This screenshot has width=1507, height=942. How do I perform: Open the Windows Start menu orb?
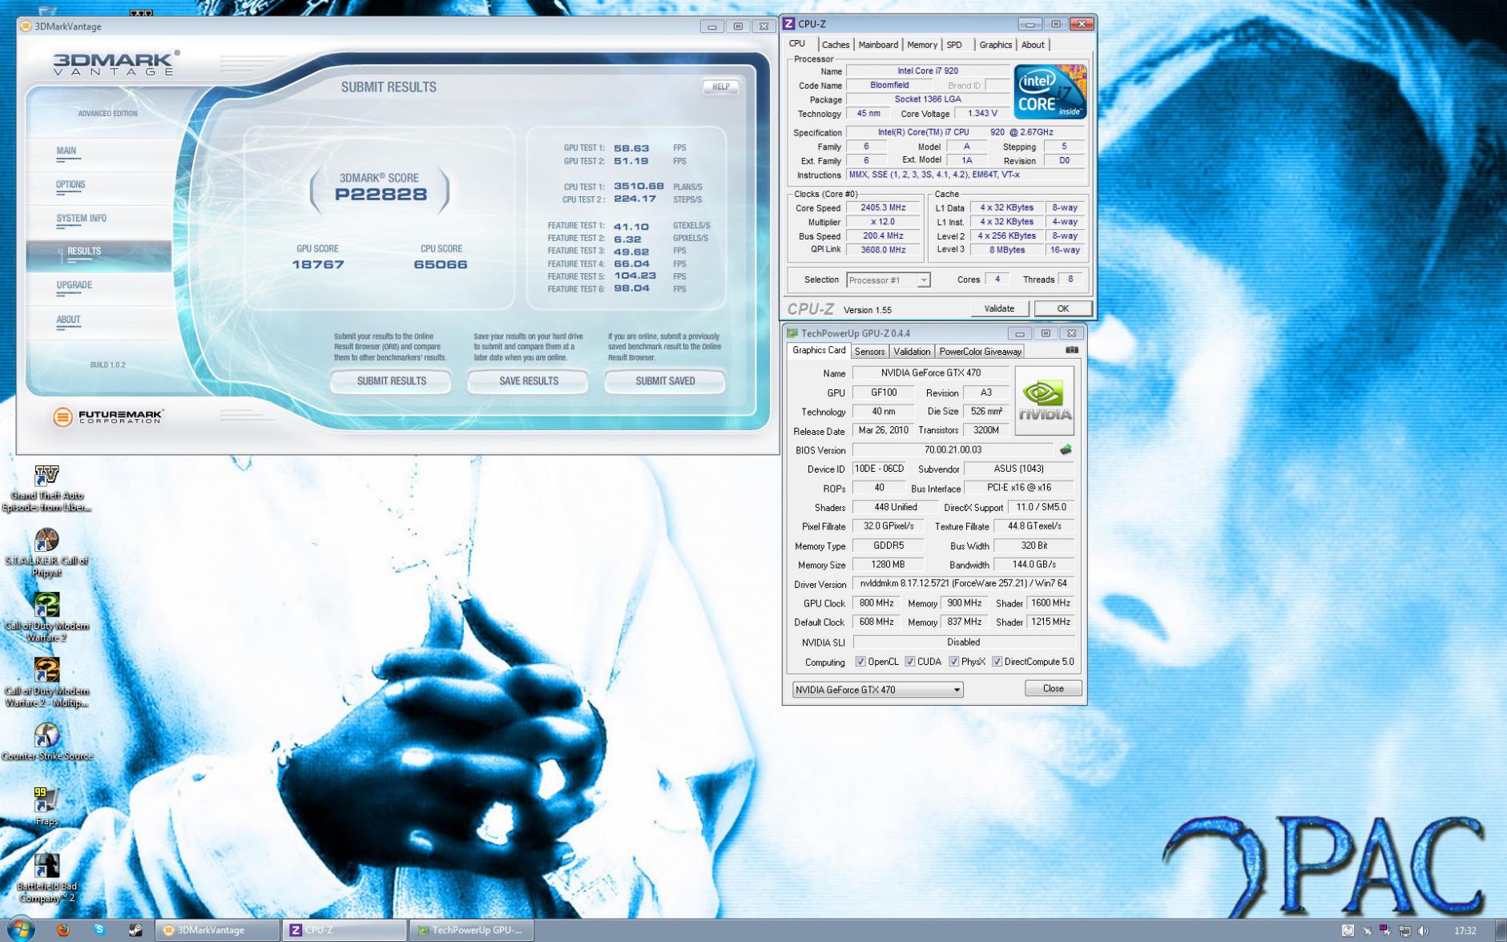[x=21, y=929]
